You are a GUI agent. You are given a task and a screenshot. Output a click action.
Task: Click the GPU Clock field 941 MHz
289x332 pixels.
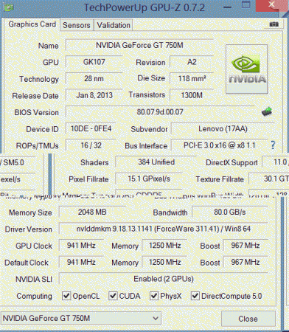(x=81, y=246)
